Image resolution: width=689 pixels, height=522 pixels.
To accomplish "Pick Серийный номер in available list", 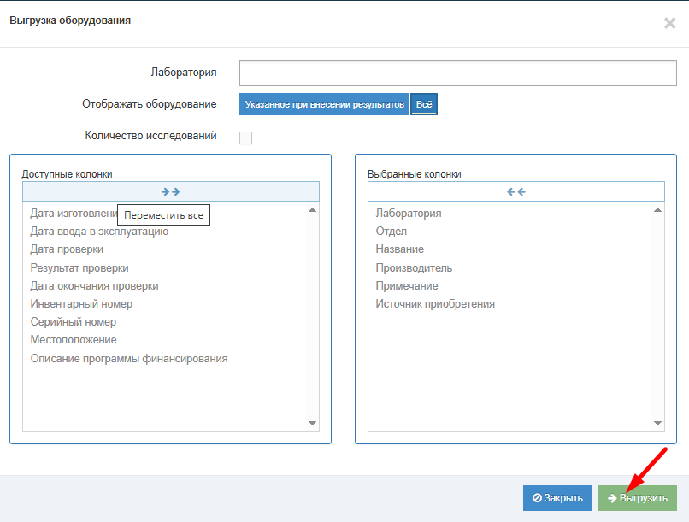I will (74, 322).
